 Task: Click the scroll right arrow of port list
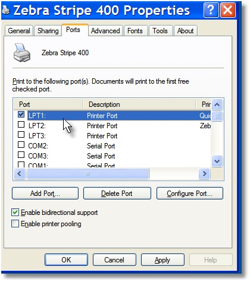coord(204,174)
